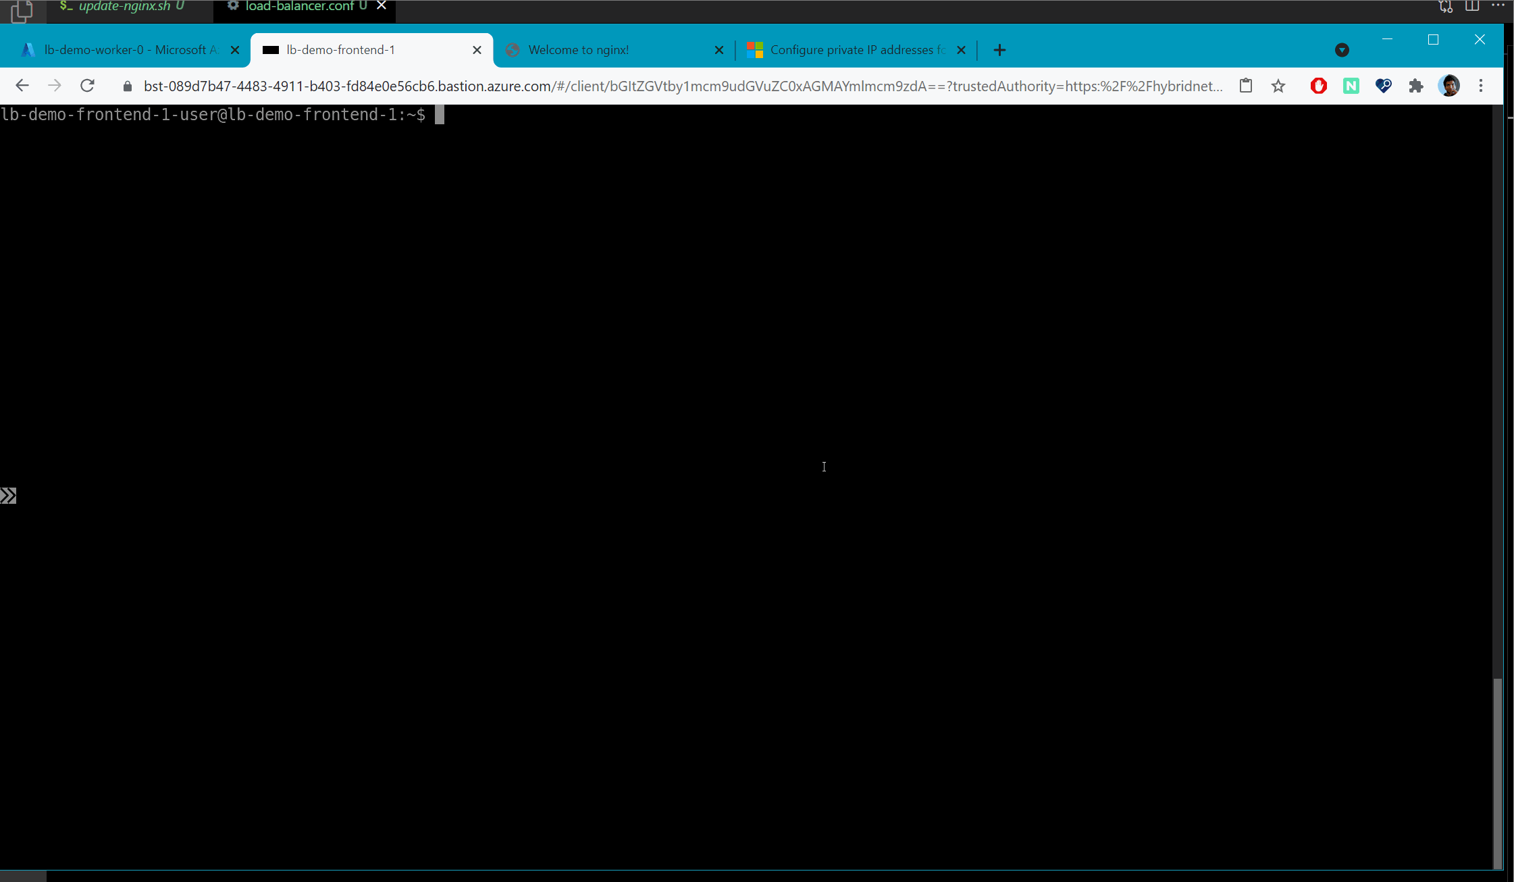1514x882 pixels.
Task: Open update-nginx.sh editor tab in VS Code
Action: pos(124,7)
